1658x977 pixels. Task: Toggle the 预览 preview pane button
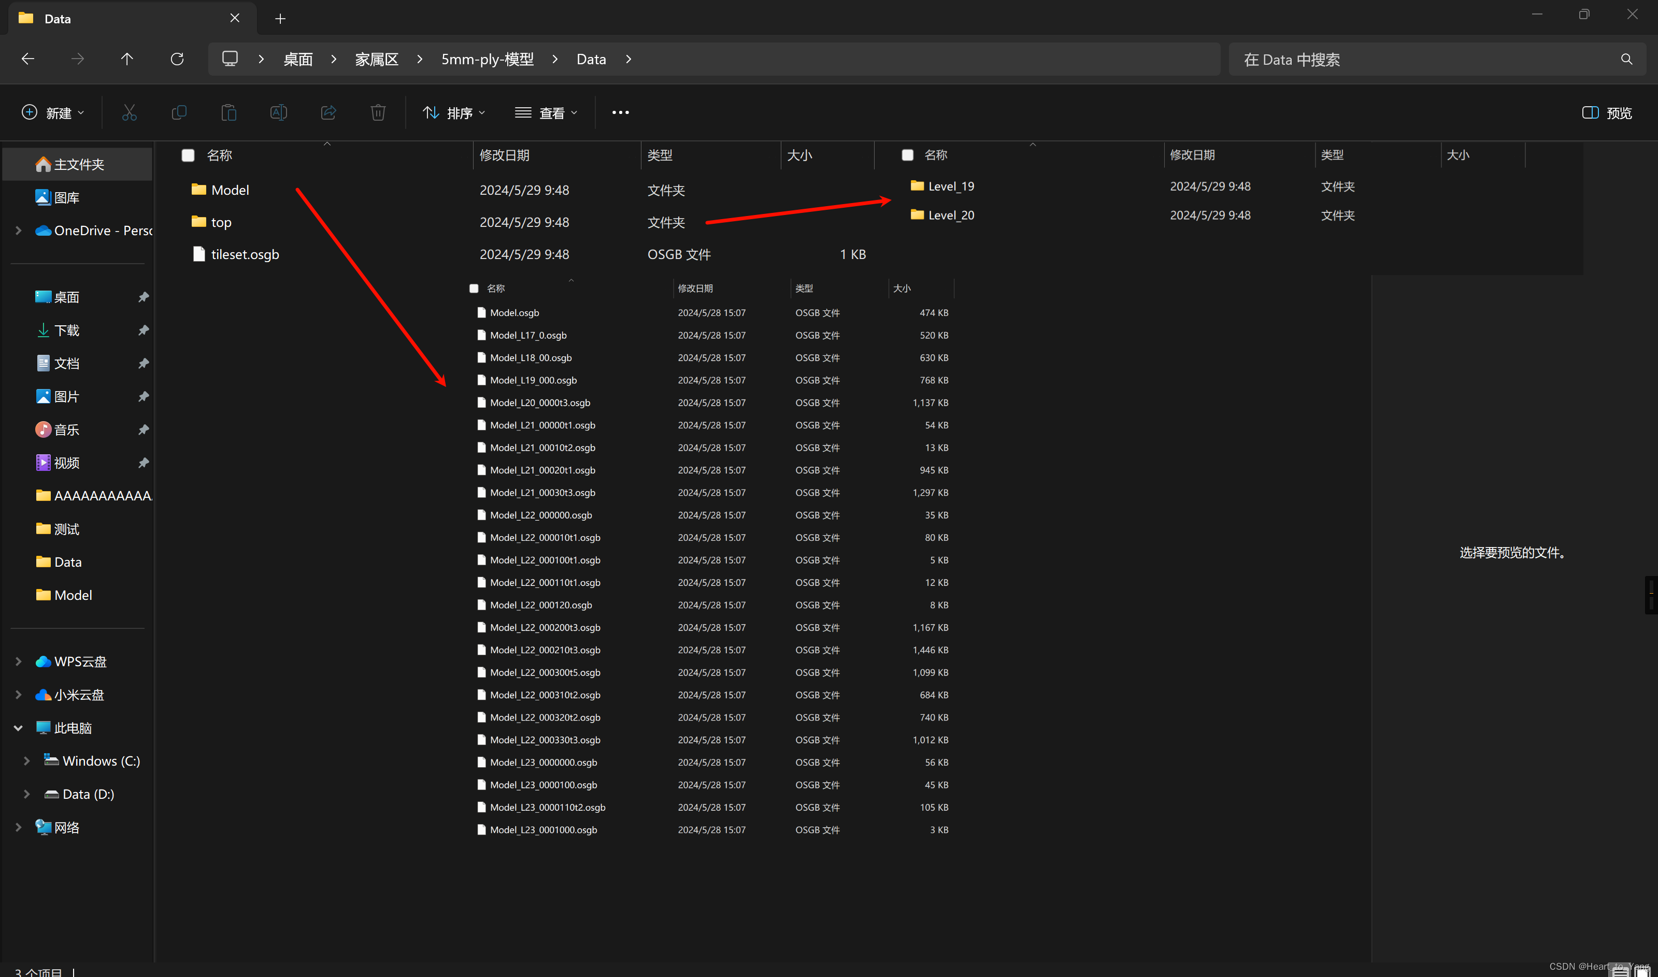point(1607,112)
